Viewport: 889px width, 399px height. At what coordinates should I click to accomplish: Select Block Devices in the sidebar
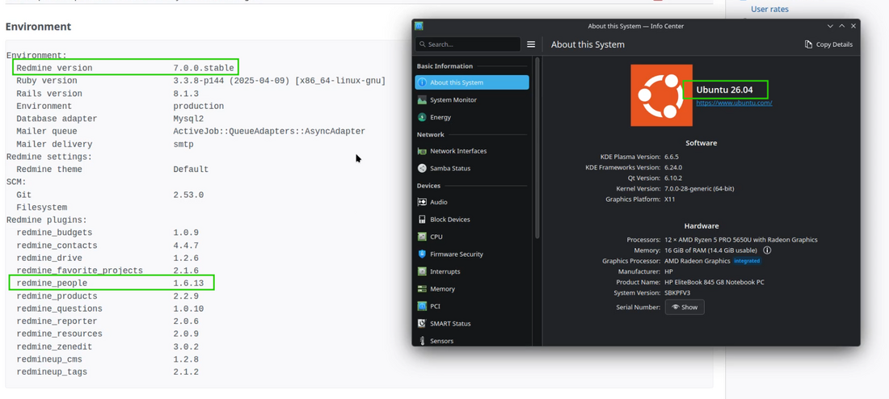(472, 220)
